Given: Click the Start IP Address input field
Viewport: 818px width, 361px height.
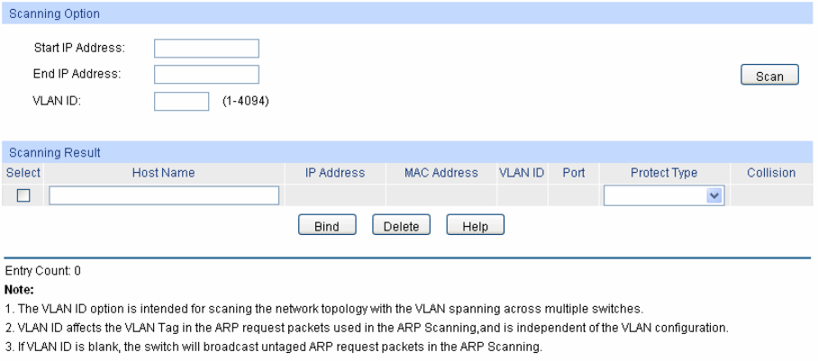Looking at the screenshot, I should click(206, 49).
